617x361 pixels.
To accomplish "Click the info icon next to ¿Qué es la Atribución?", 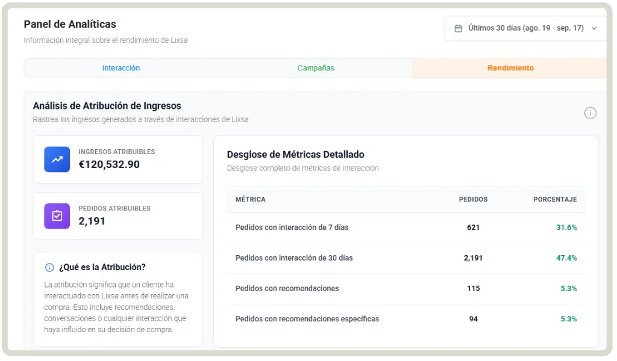I will click(49, 267).
